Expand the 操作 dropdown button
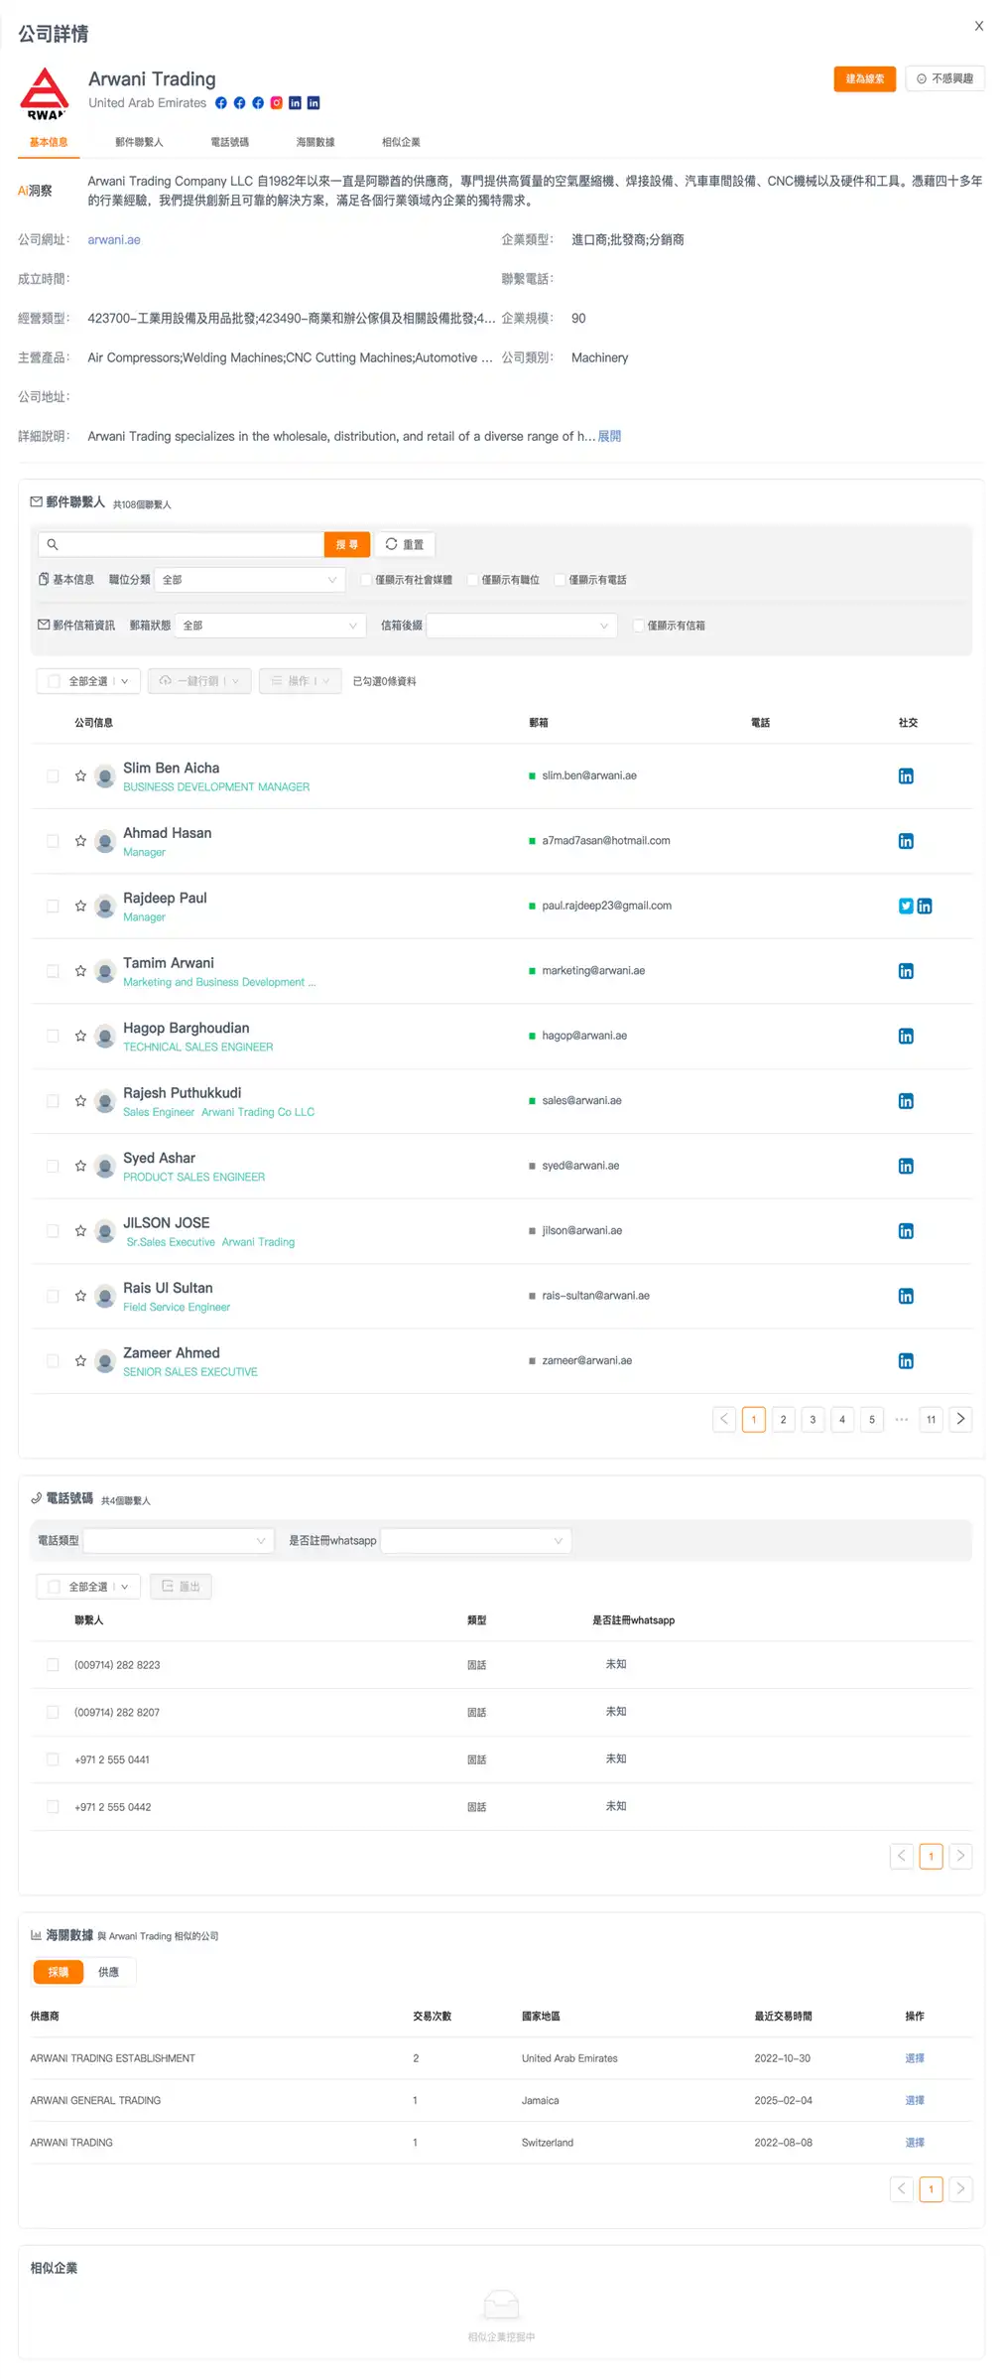The image size is (1003, 2379). tap(325, 681)
